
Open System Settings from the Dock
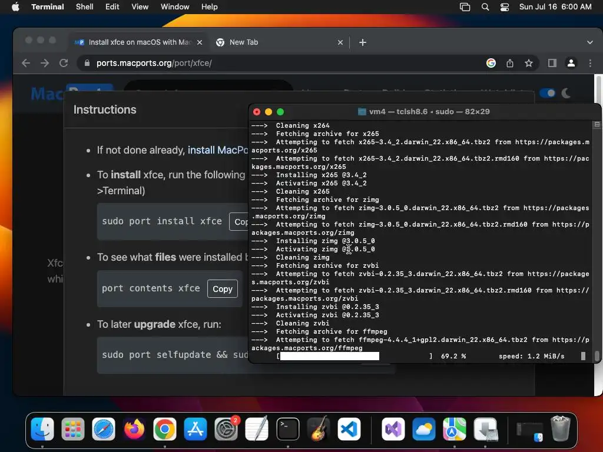pyautogui.click(x=226, y=429)
